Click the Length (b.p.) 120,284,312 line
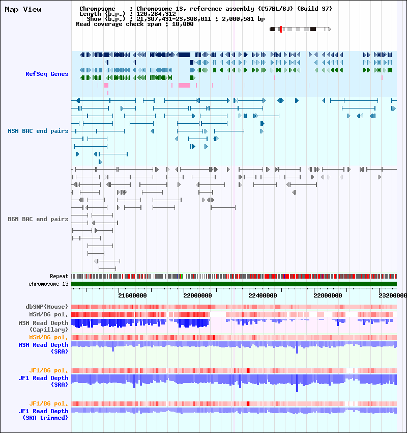407x433 pixels. (x=127, y=14)
